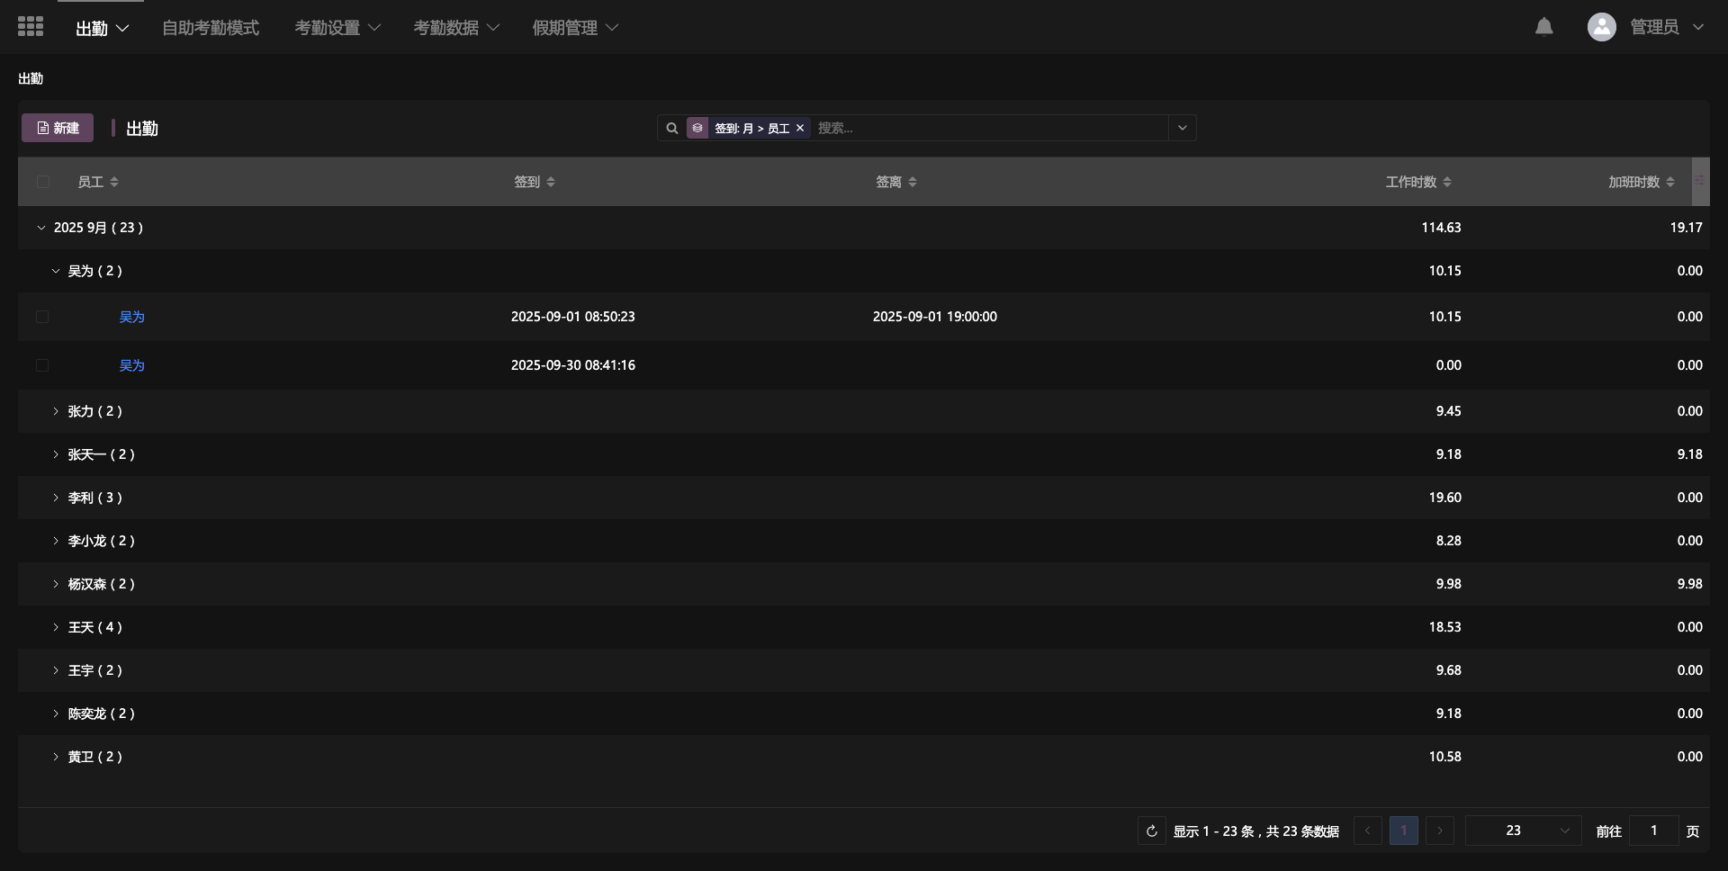Click the refresh icon in pagination bar
Screen dimensions: 1728x871
coord(1151,831)
